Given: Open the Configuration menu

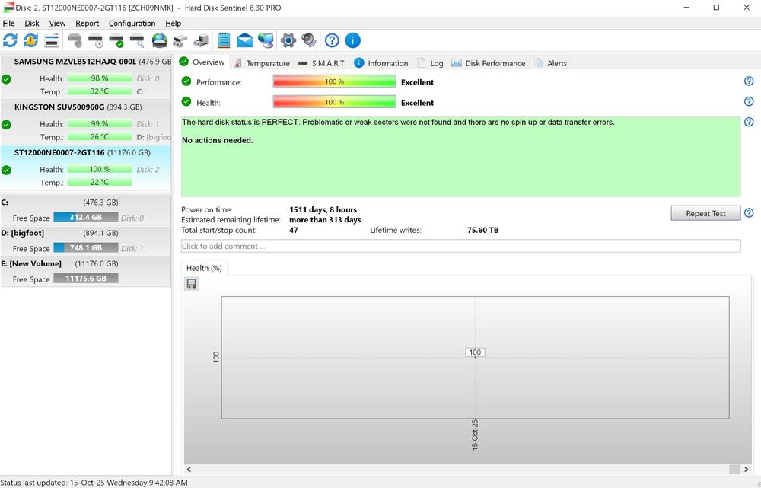Looking at the screenshot, I should click(x=132, y=24).
